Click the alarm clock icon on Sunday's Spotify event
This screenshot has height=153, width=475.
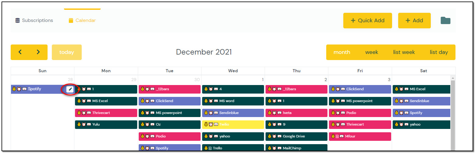19,89
